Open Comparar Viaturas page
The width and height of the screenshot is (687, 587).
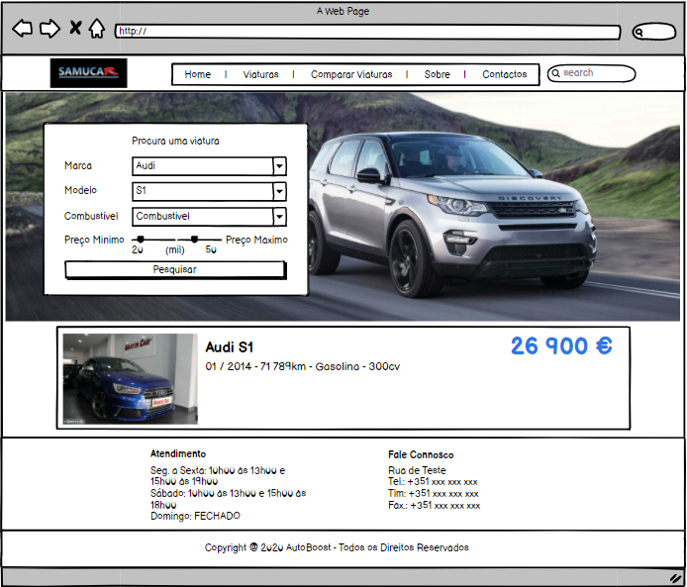[x=351, y=74]
